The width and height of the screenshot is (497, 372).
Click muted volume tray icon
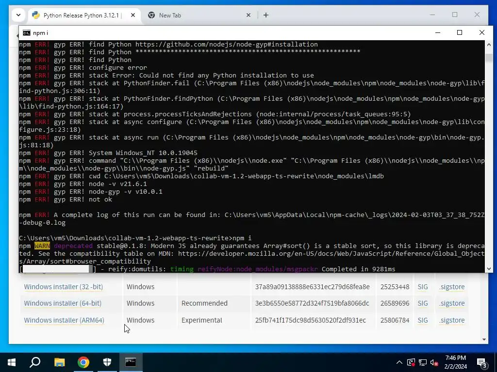pos(434,362)
